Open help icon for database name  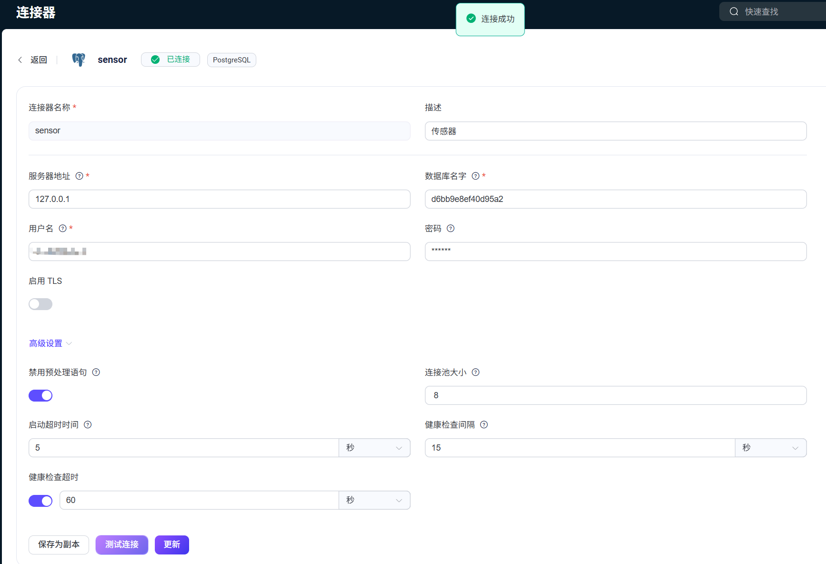click(x=475, y=176)
